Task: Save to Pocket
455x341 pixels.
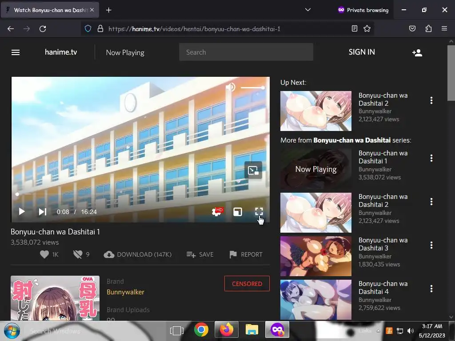Action: (412, 28)
